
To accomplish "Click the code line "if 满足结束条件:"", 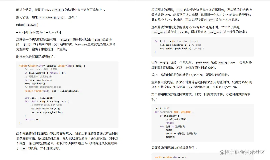I will [169, 116].
